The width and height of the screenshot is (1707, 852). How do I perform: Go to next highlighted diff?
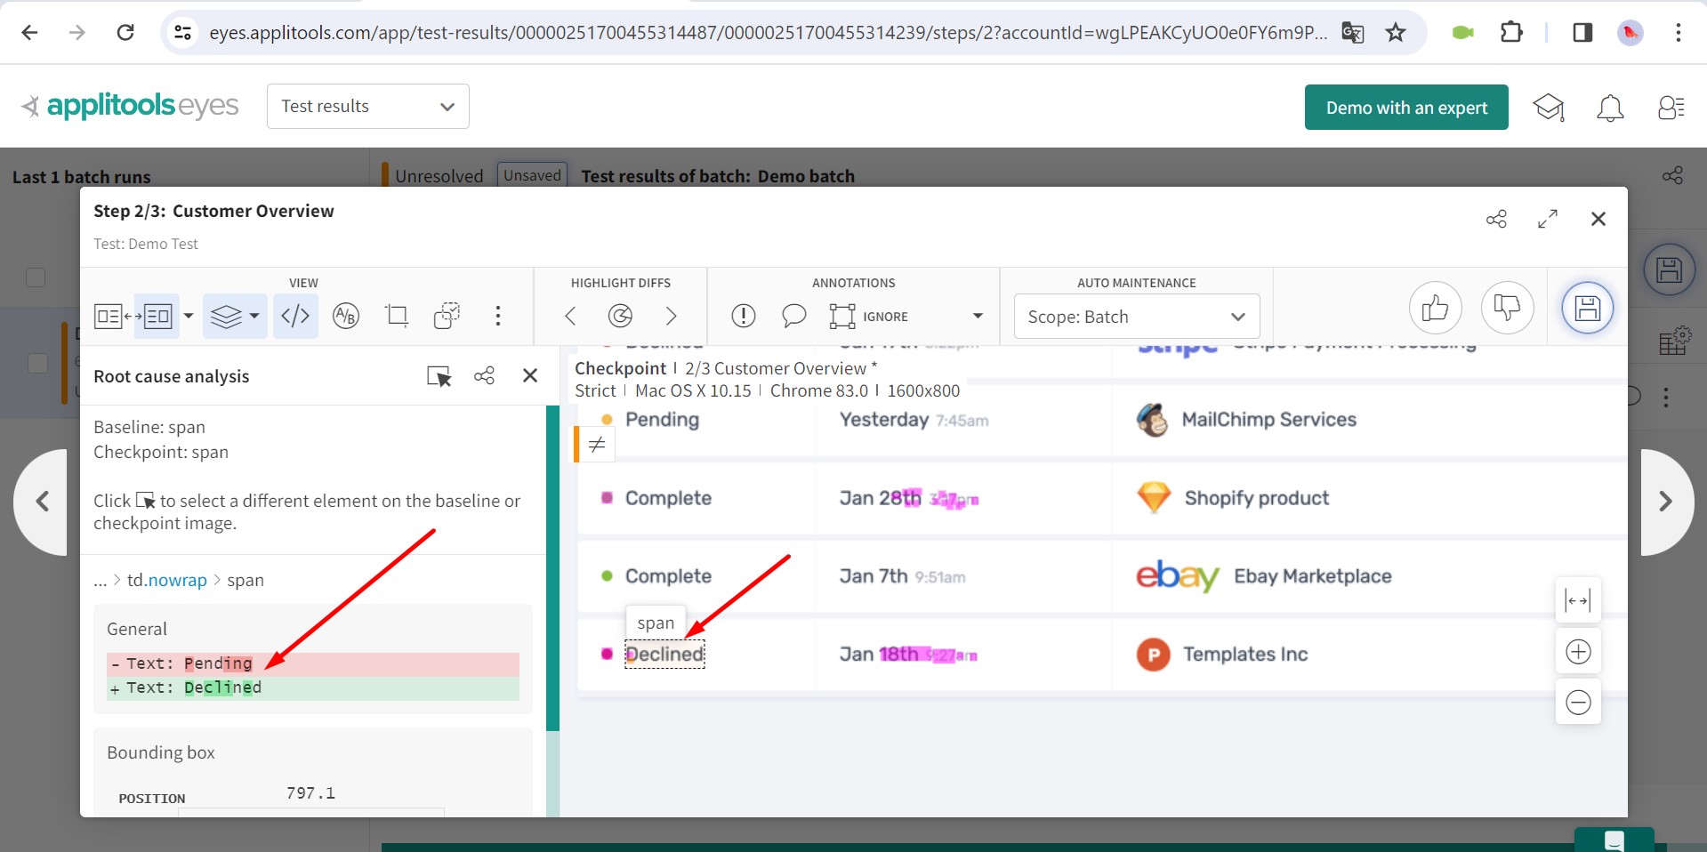(x=671, y=316)
